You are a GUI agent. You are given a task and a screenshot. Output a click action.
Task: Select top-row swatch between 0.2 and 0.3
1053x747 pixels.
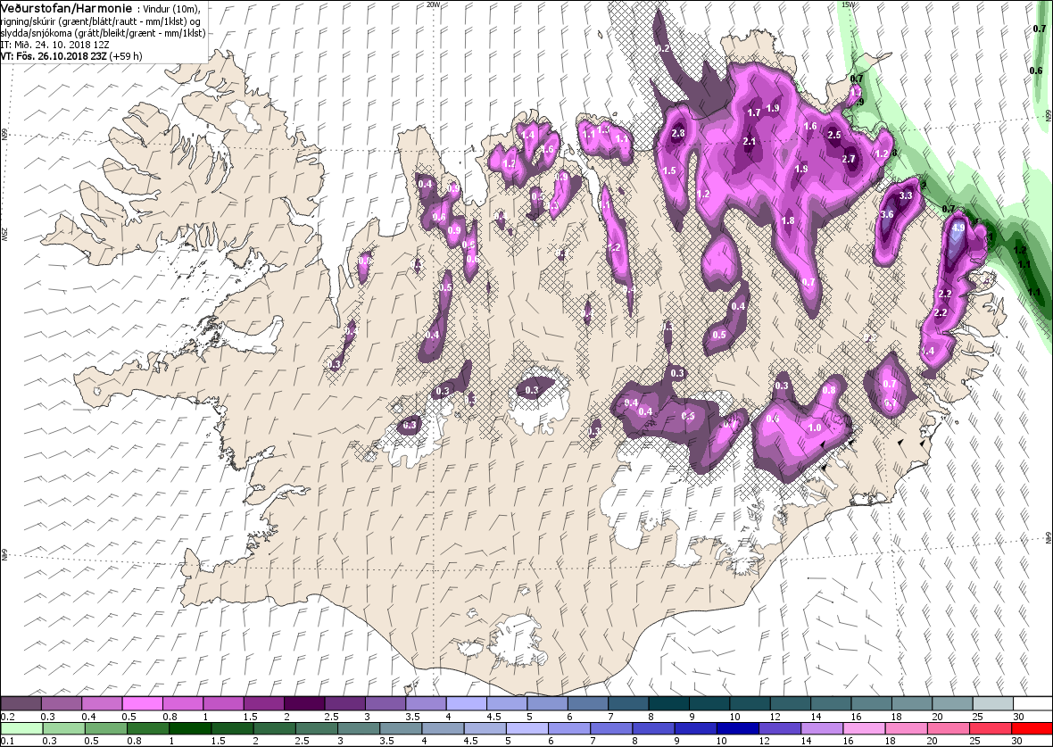click(21, 703)
